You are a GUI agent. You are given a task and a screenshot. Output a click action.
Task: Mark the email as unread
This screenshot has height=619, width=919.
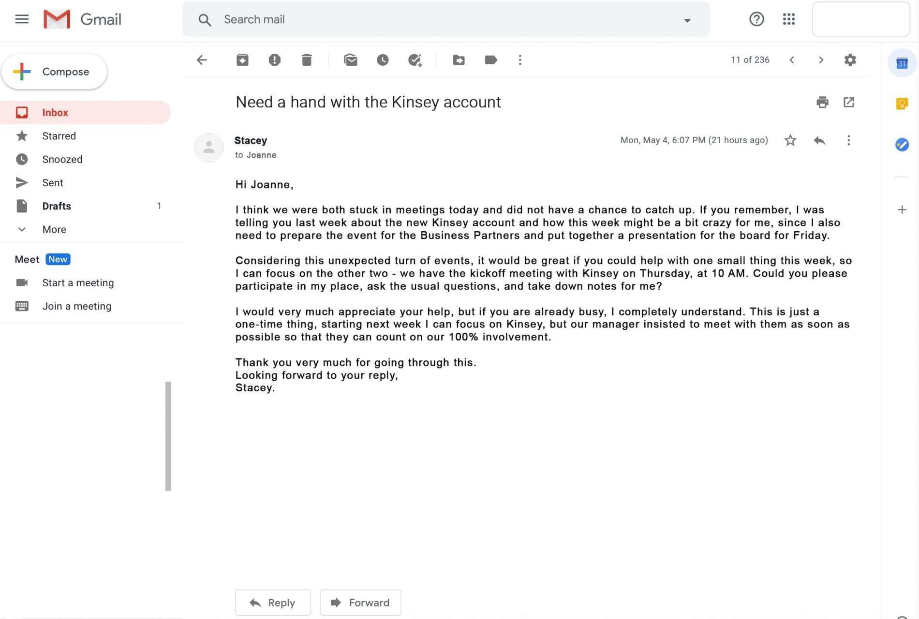point(351,60)
